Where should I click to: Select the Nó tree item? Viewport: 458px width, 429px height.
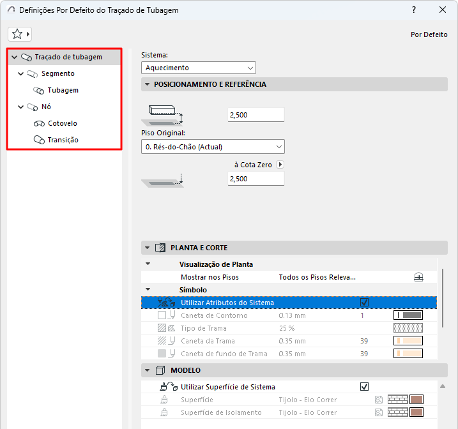click(x=46, y=107)
